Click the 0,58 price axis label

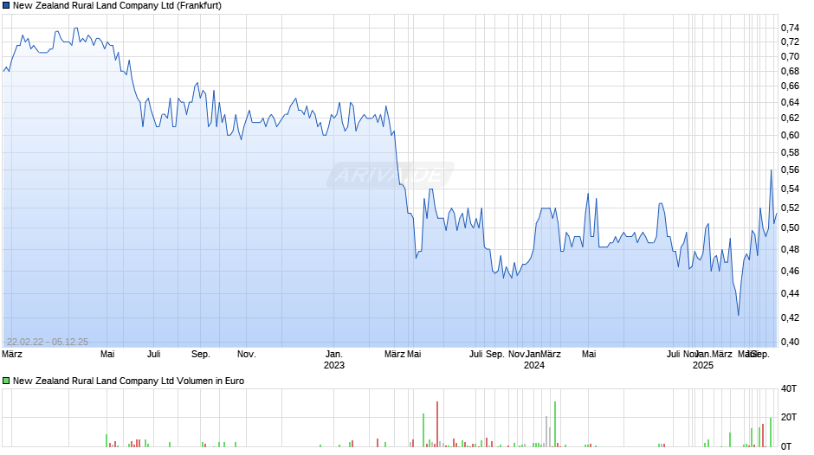coord(790,152)
